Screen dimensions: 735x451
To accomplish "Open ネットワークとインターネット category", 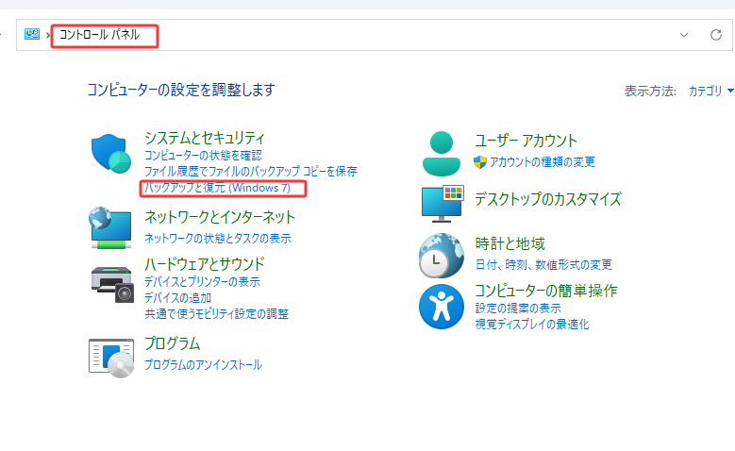I will 220,217.
